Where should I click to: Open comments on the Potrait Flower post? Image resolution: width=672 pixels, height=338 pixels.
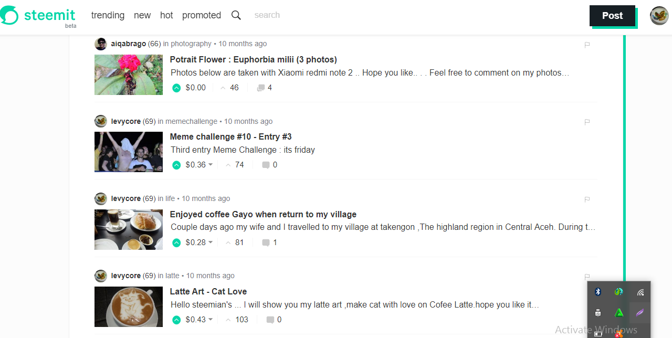pos(265,88)
